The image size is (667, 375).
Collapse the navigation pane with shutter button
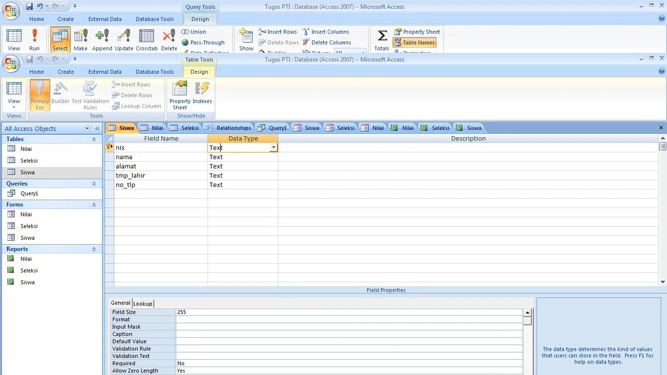point(97,128)
